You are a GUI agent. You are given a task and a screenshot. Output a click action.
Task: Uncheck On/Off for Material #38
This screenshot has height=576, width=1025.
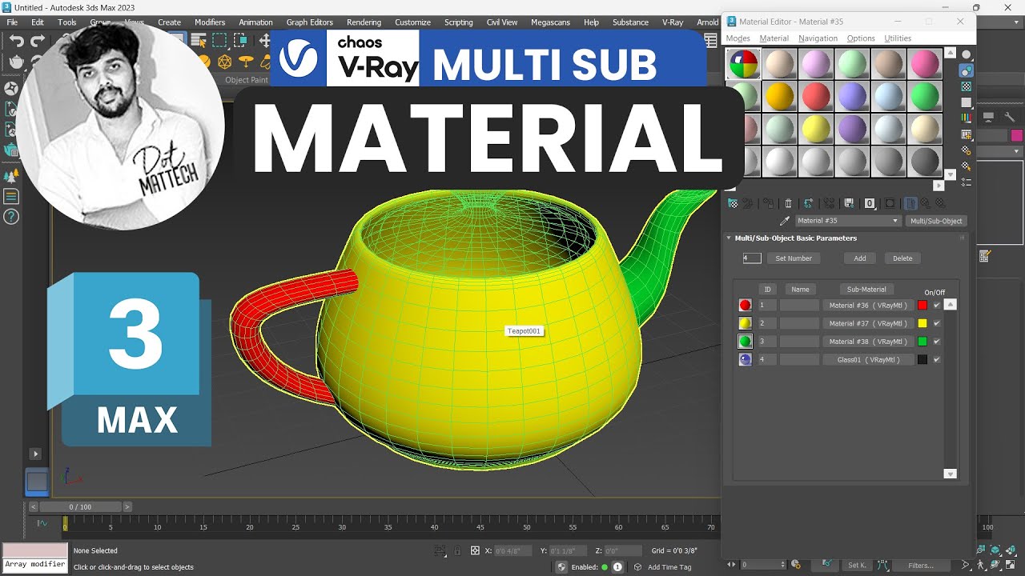pos(937,342)
